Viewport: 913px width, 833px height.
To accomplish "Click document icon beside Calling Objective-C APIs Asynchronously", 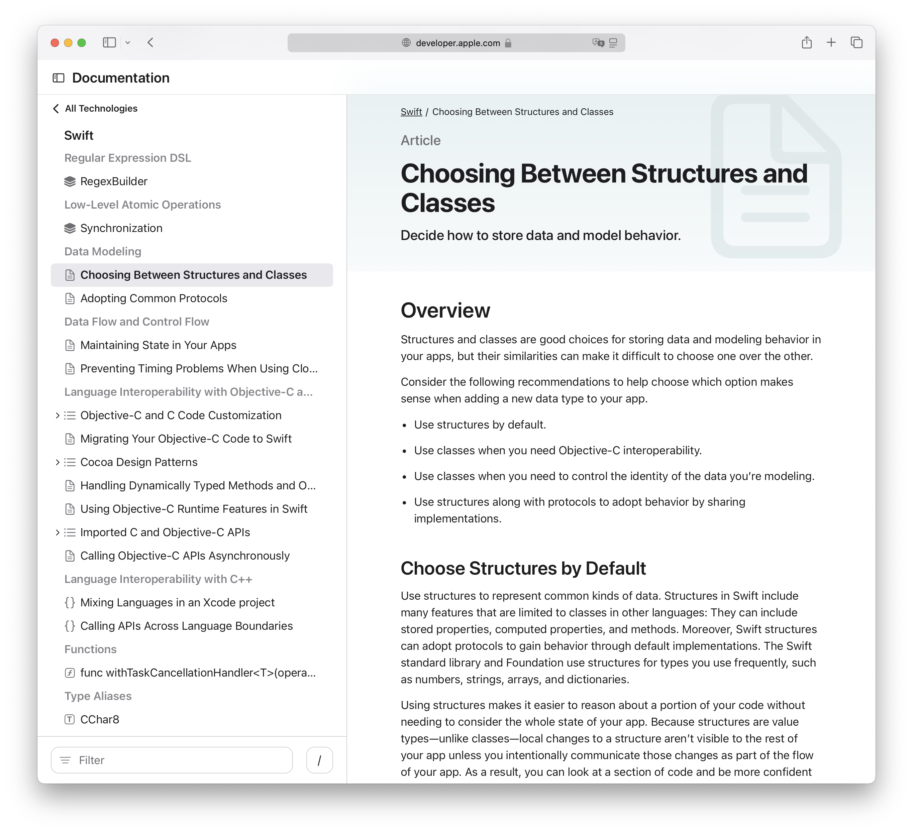I will pyautogui.click(x=70, y=556).
